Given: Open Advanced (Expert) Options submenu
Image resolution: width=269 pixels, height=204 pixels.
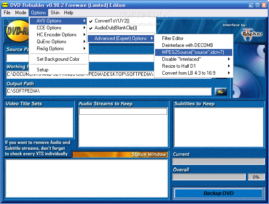Looking at the screenshot, I should coord(121,38).
